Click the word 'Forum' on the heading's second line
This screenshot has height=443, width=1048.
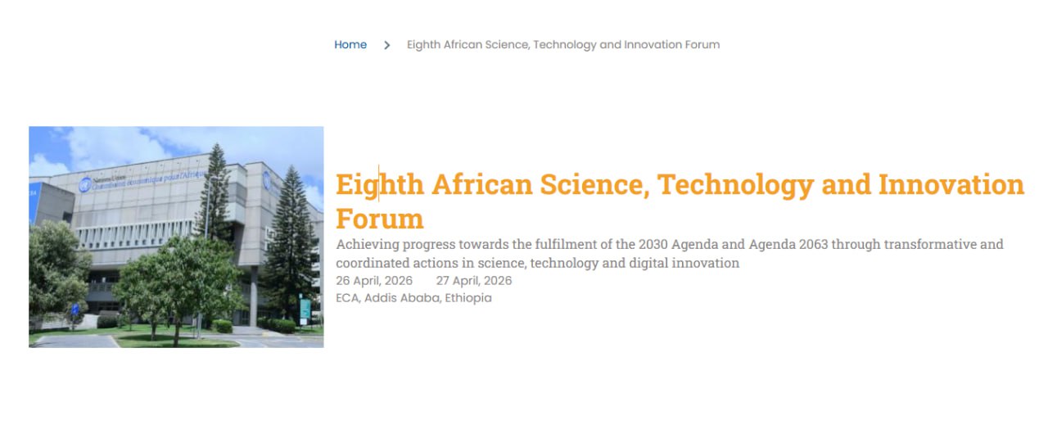point(379,219)
